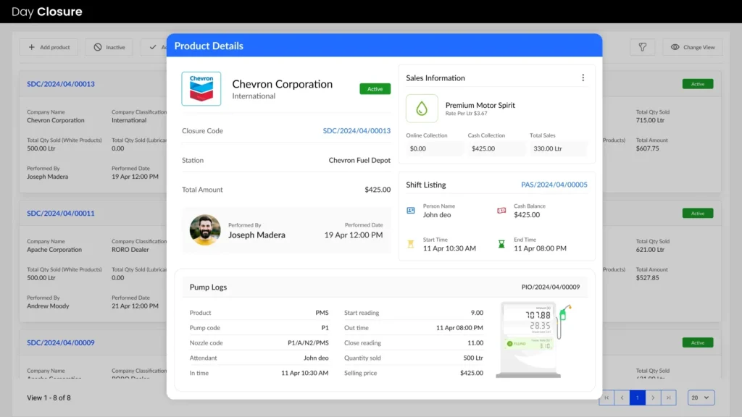Screen dimensions: 742x417
Task: Jump to the last page
Action: (669, 397)
